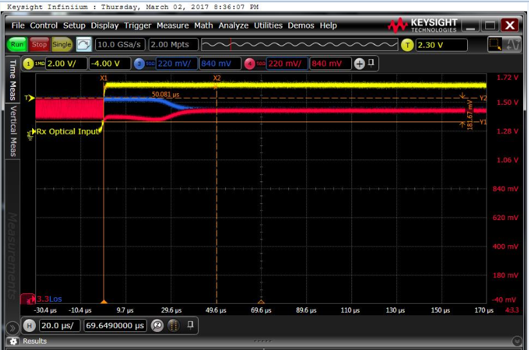
Task: Expand the Results panel arrow at right
Action: (517, 341)
